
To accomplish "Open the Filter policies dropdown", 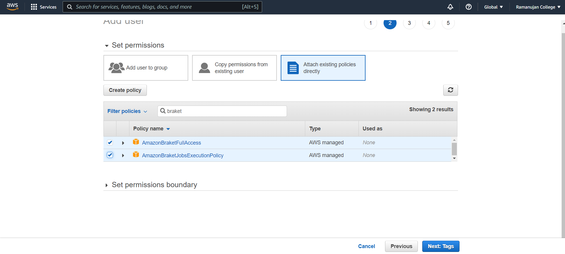I will (127, 111).
